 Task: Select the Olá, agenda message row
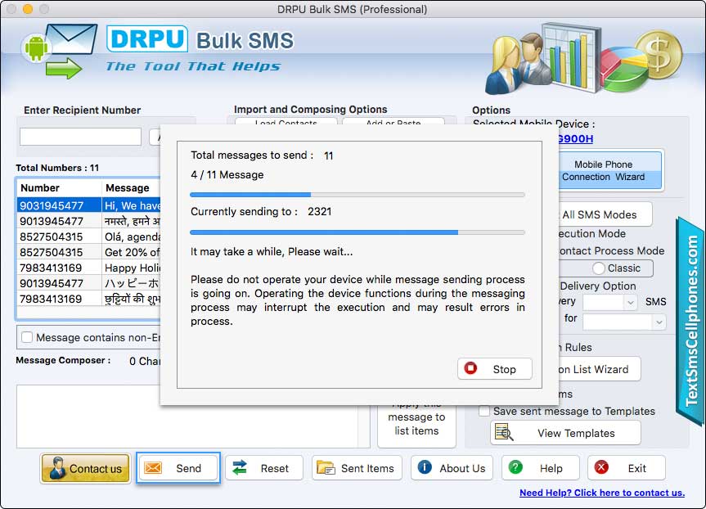coord(89,236)
